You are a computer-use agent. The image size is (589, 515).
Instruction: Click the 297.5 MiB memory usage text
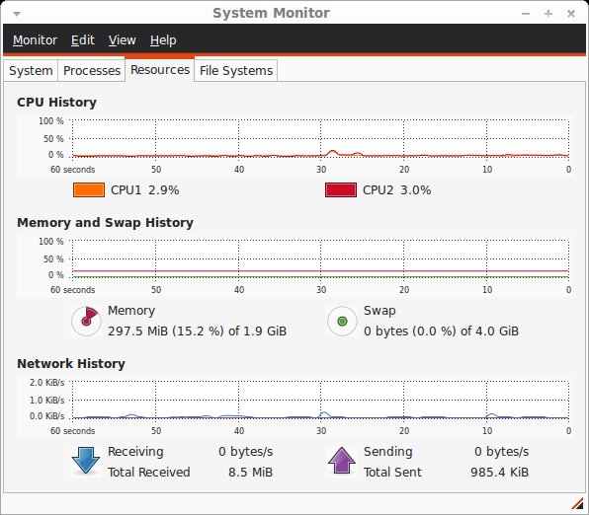[197, 331]
